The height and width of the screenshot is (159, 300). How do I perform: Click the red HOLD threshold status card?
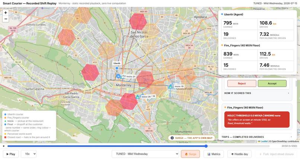coord(257,119)
